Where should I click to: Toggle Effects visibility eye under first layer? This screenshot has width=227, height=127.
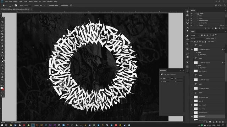(x=196, y=53)
